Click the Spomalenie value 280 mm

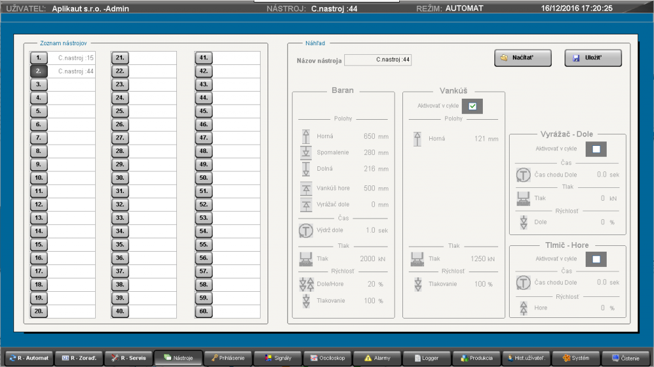tap(376, 153)
